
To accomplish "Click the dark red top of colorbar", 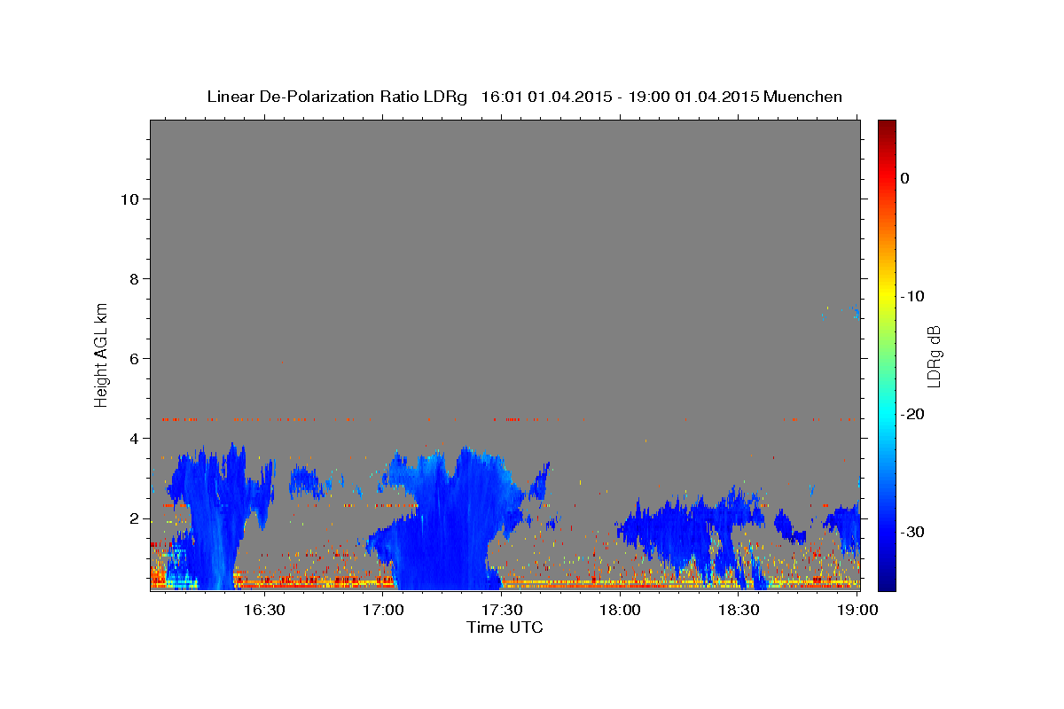I will 887,126.
